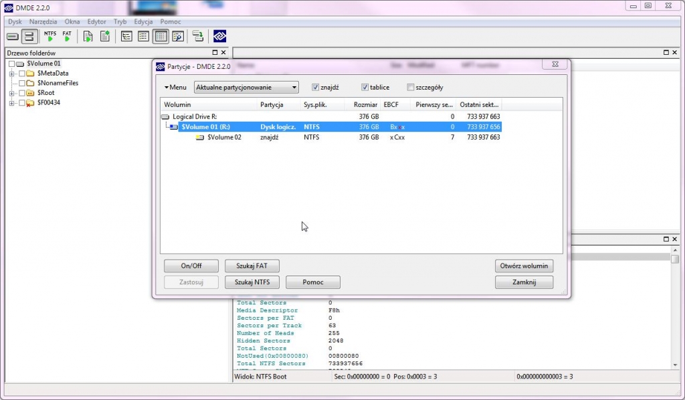Open the Narzędzia menu
The image size is (685, 400).
pyautogui.click(x=43, y=21)
